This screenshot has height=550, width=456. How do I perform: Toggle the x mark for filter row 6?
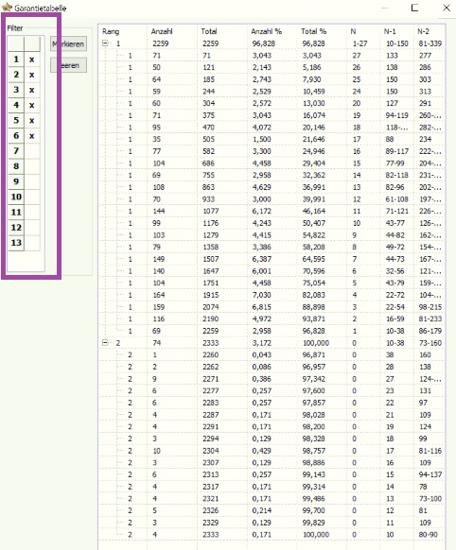[x=32, y=136]
